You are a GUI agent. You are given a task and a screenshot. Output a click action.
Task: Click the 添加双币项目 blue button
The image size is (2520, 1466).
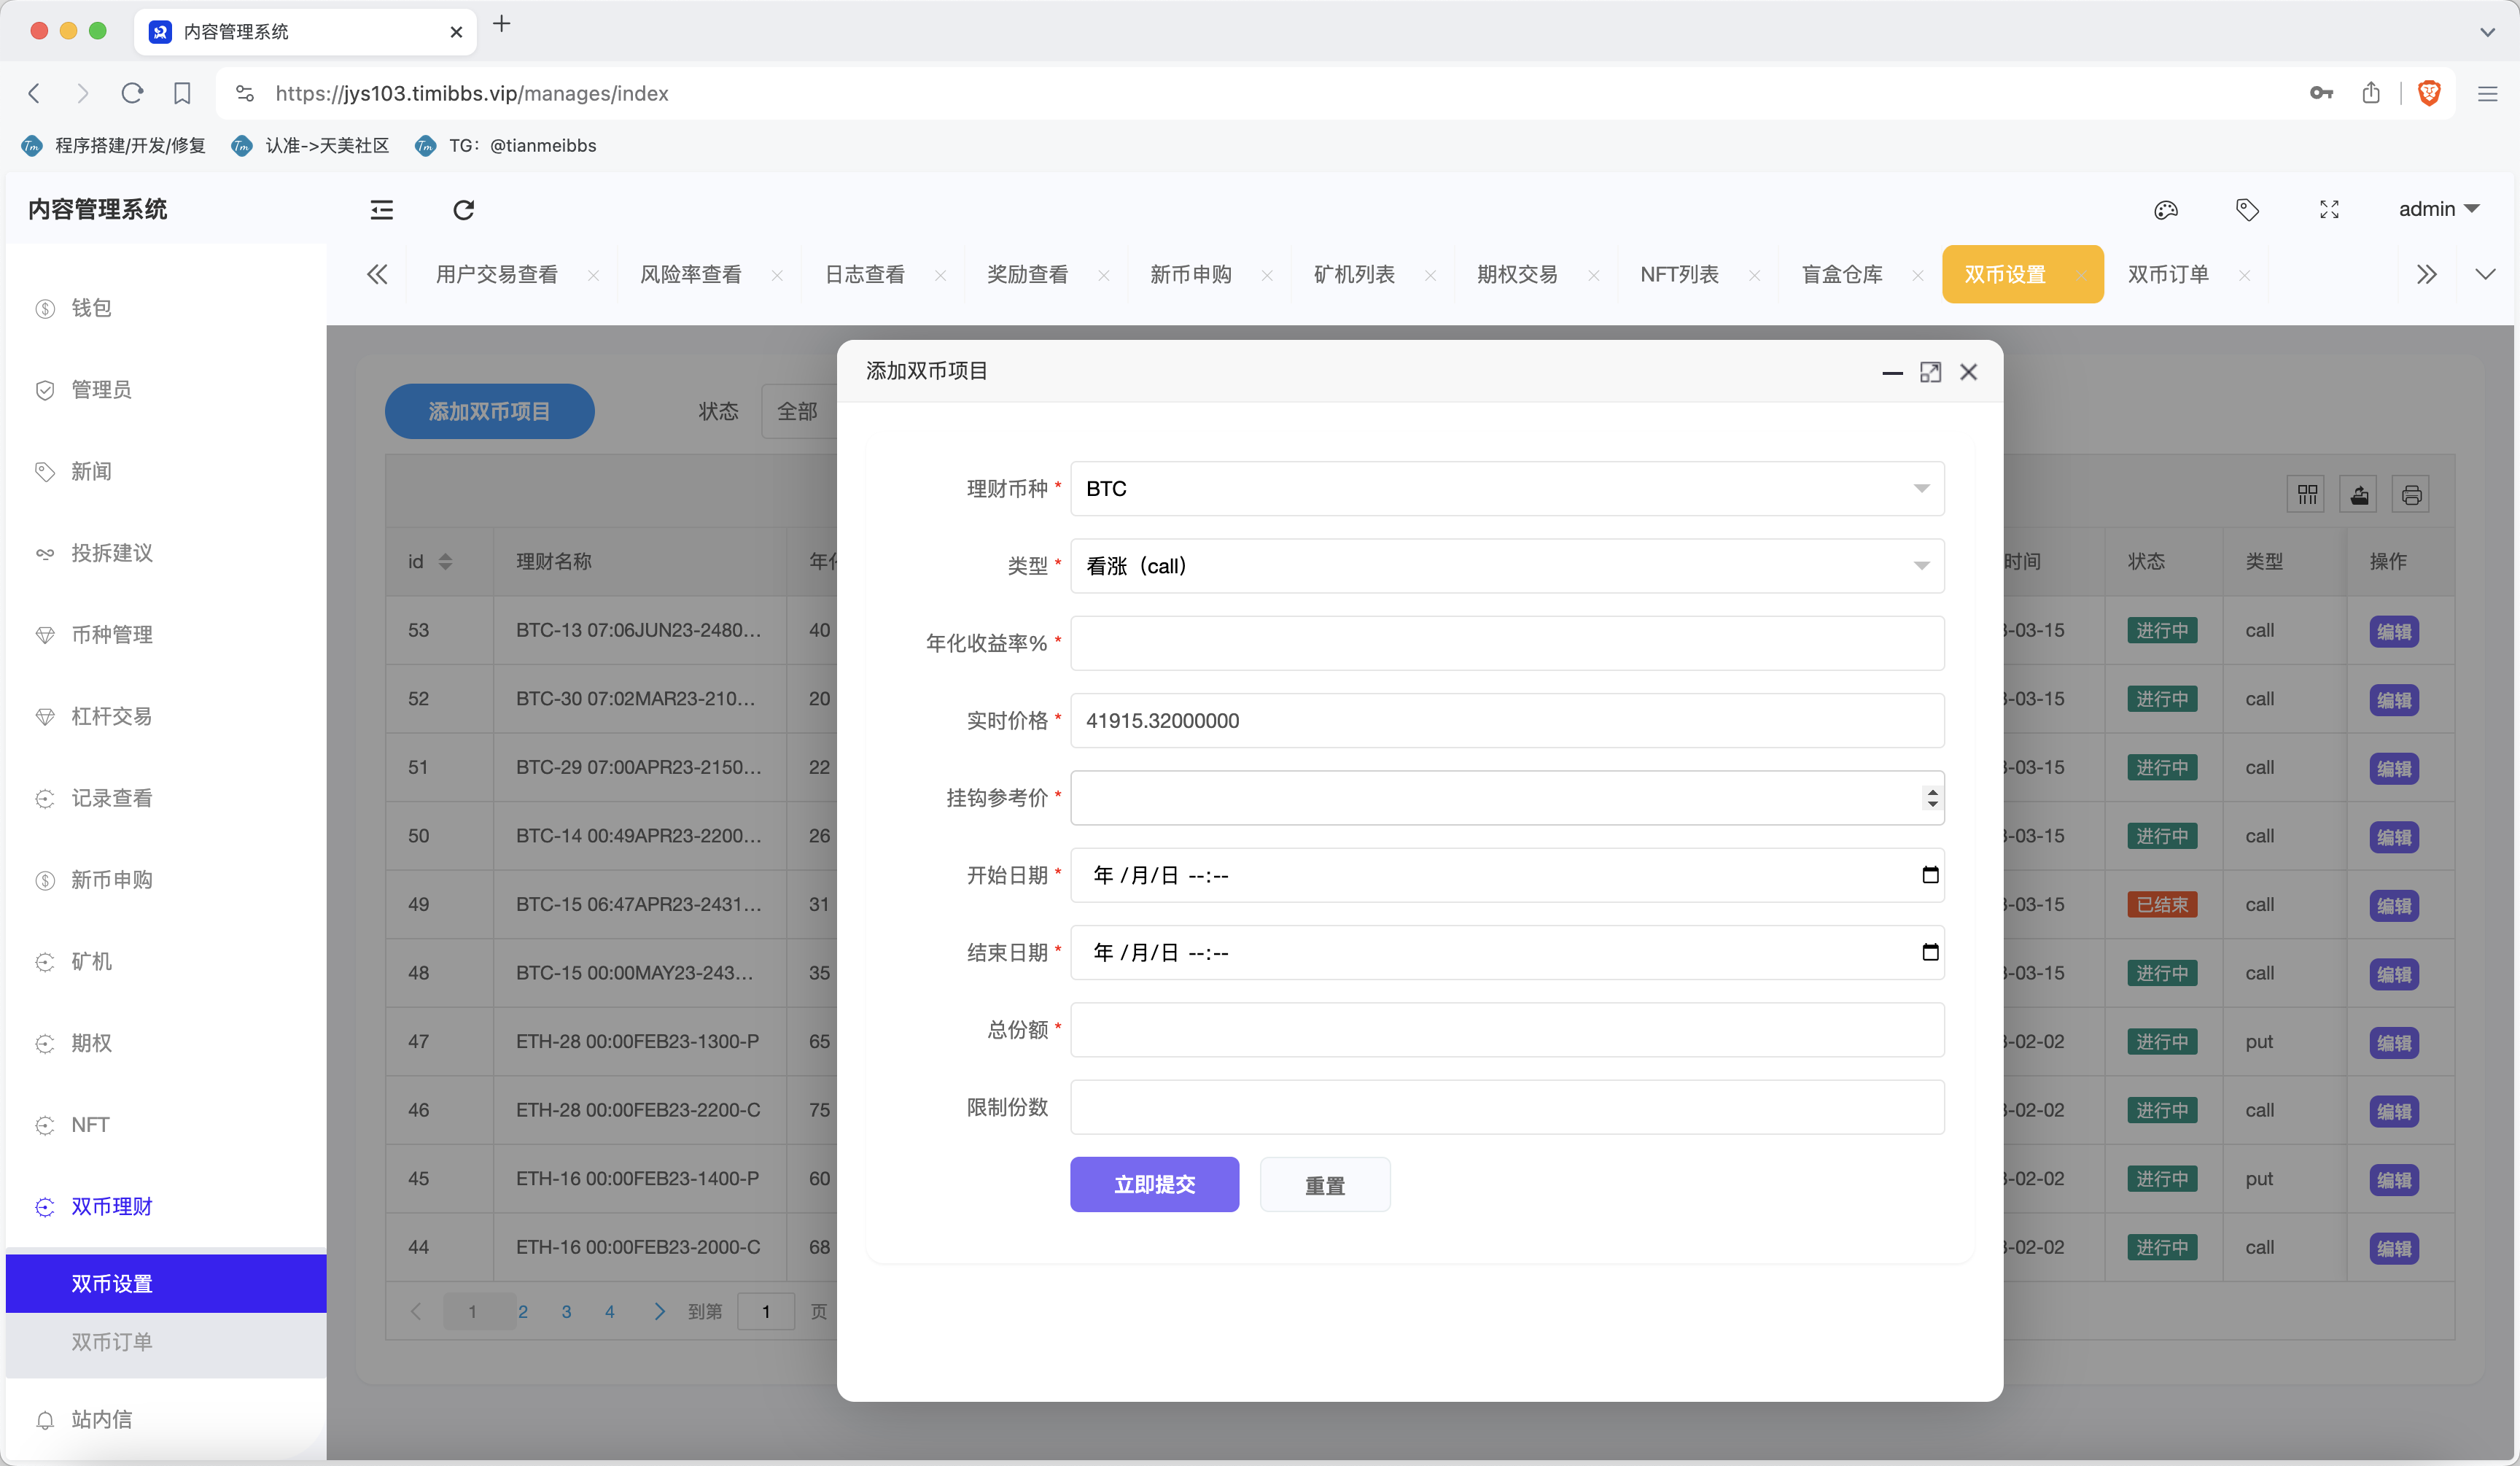pyautogui.click(x=489, y=411)
